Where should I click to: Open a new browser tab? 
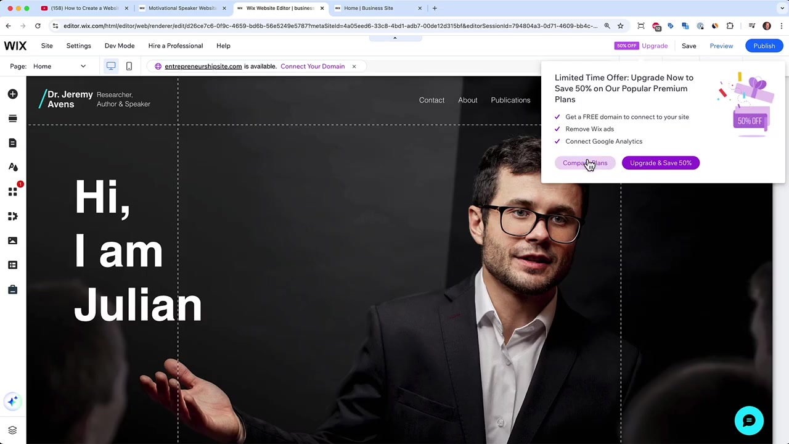click(x=435, y=8)
